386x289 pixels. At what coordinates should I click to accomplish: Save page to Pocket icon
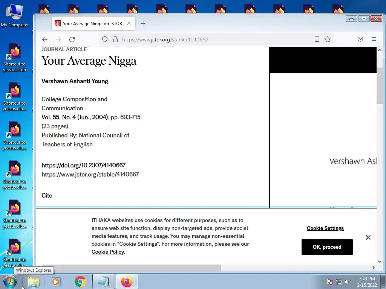[x=360, y=39]
